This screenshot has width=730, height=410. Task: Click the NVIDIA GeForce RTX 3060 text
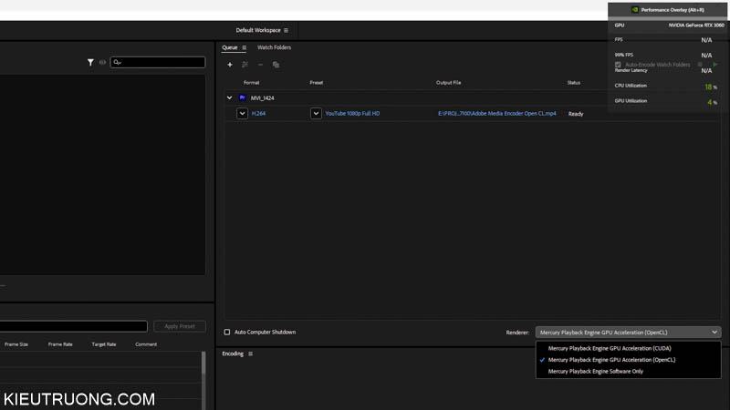pos(696,26)
